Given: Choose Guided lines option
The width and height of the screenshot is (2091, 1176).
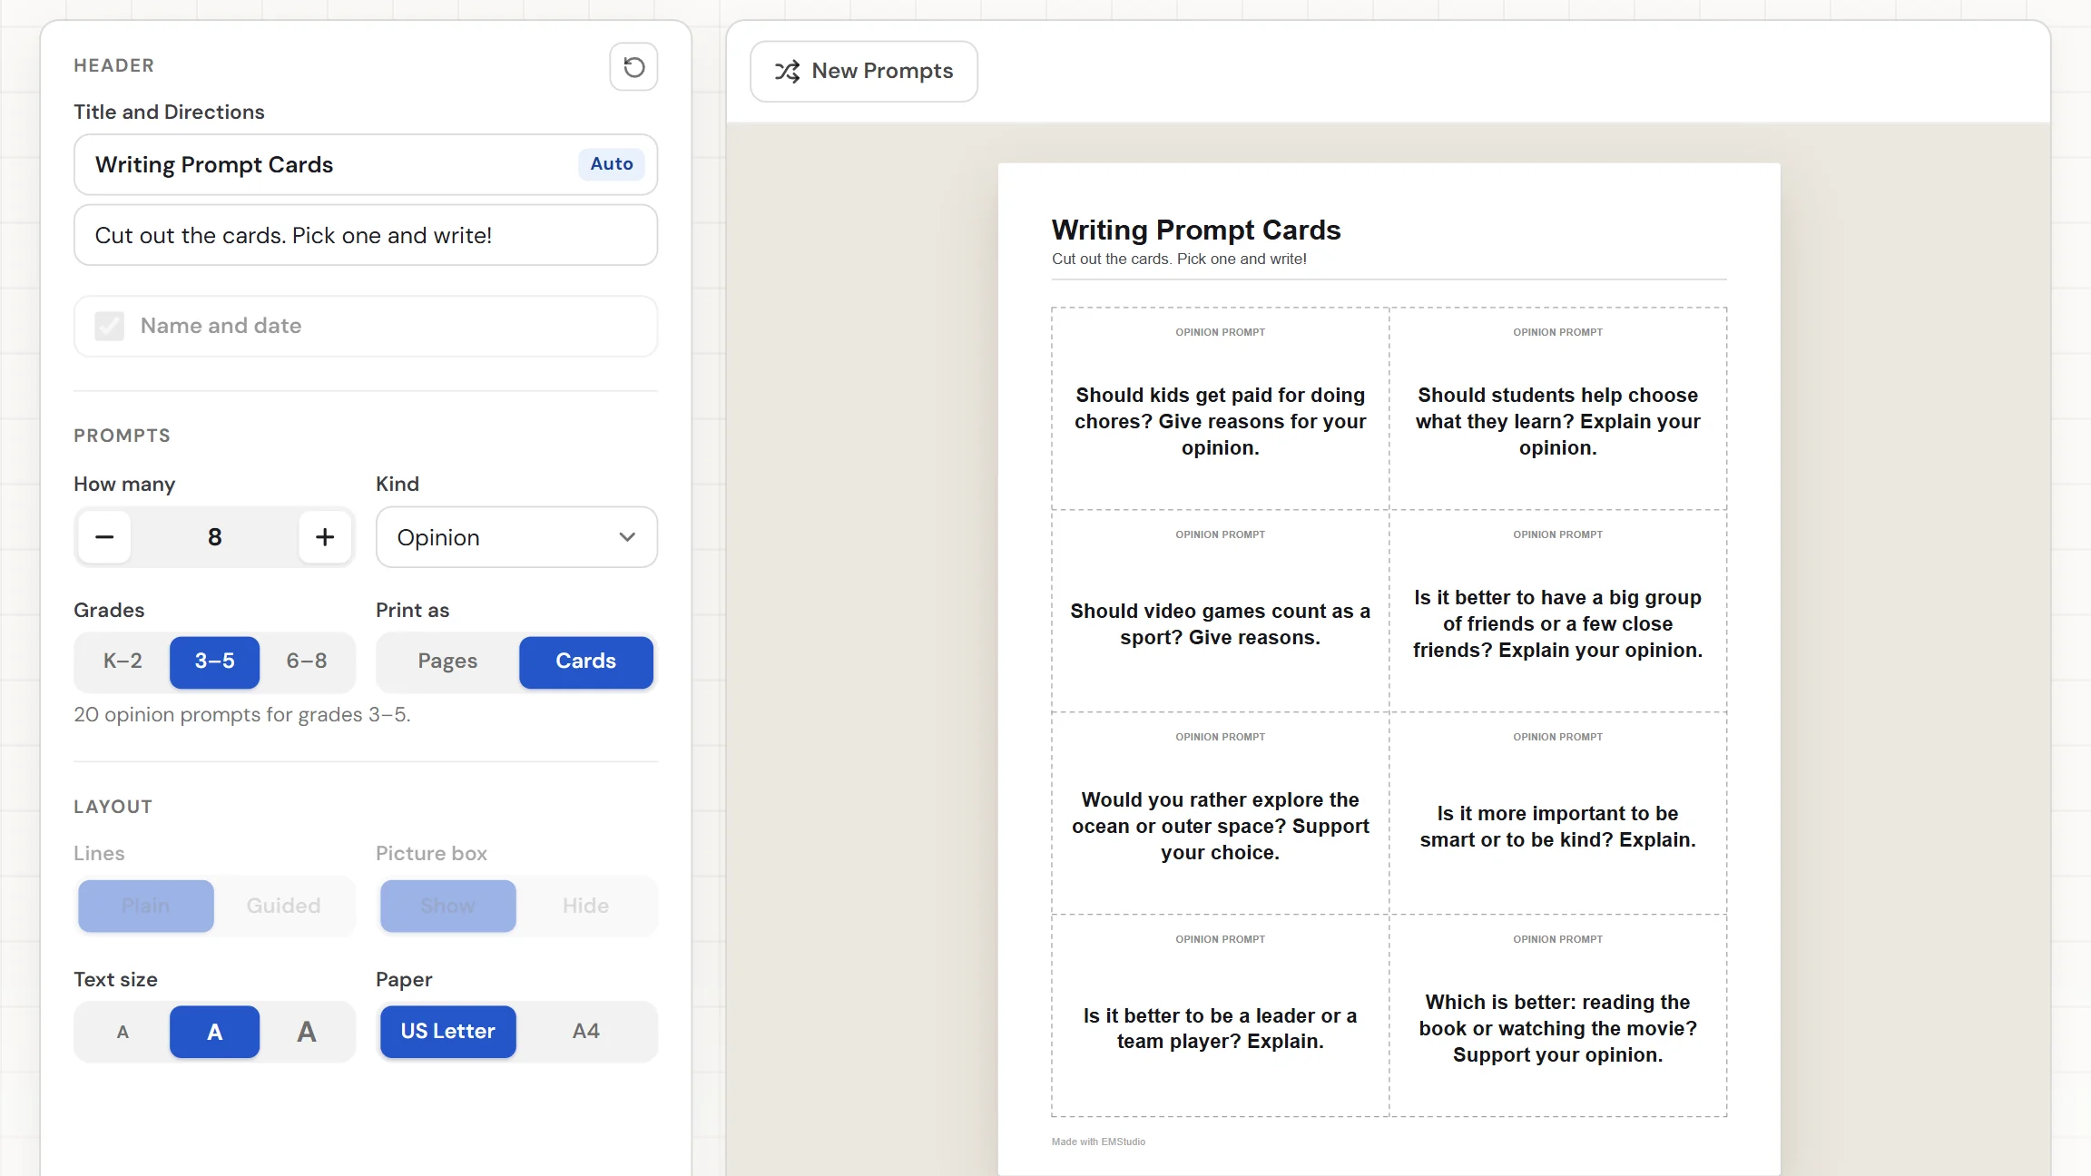Looking at the screenshot, I should coord(284,906).
